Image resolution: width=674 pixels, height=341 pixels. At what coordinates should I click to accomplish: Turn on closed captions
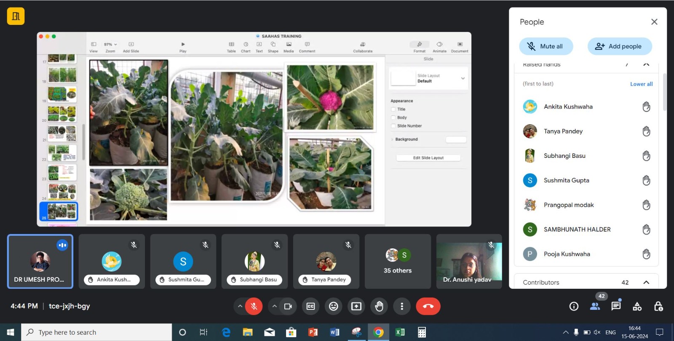pyautogui.click(x=311, y=306)
